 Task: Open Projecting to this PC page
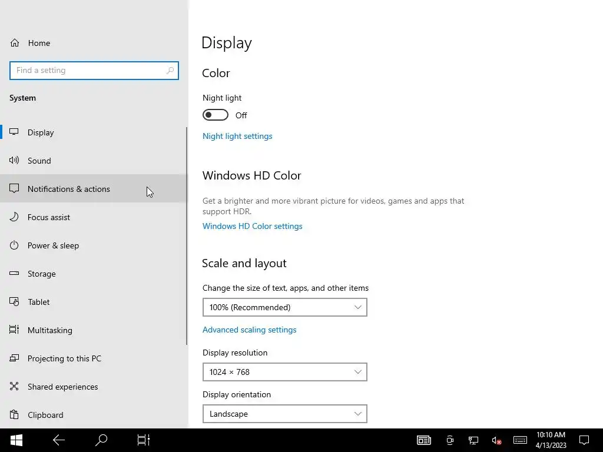(94, 358)
